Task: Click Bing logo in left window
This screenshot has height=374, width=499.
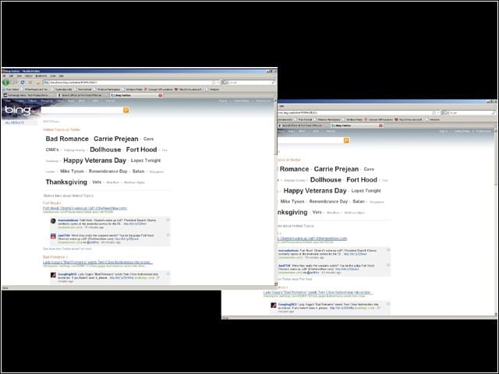Action: tap(18, 110)
